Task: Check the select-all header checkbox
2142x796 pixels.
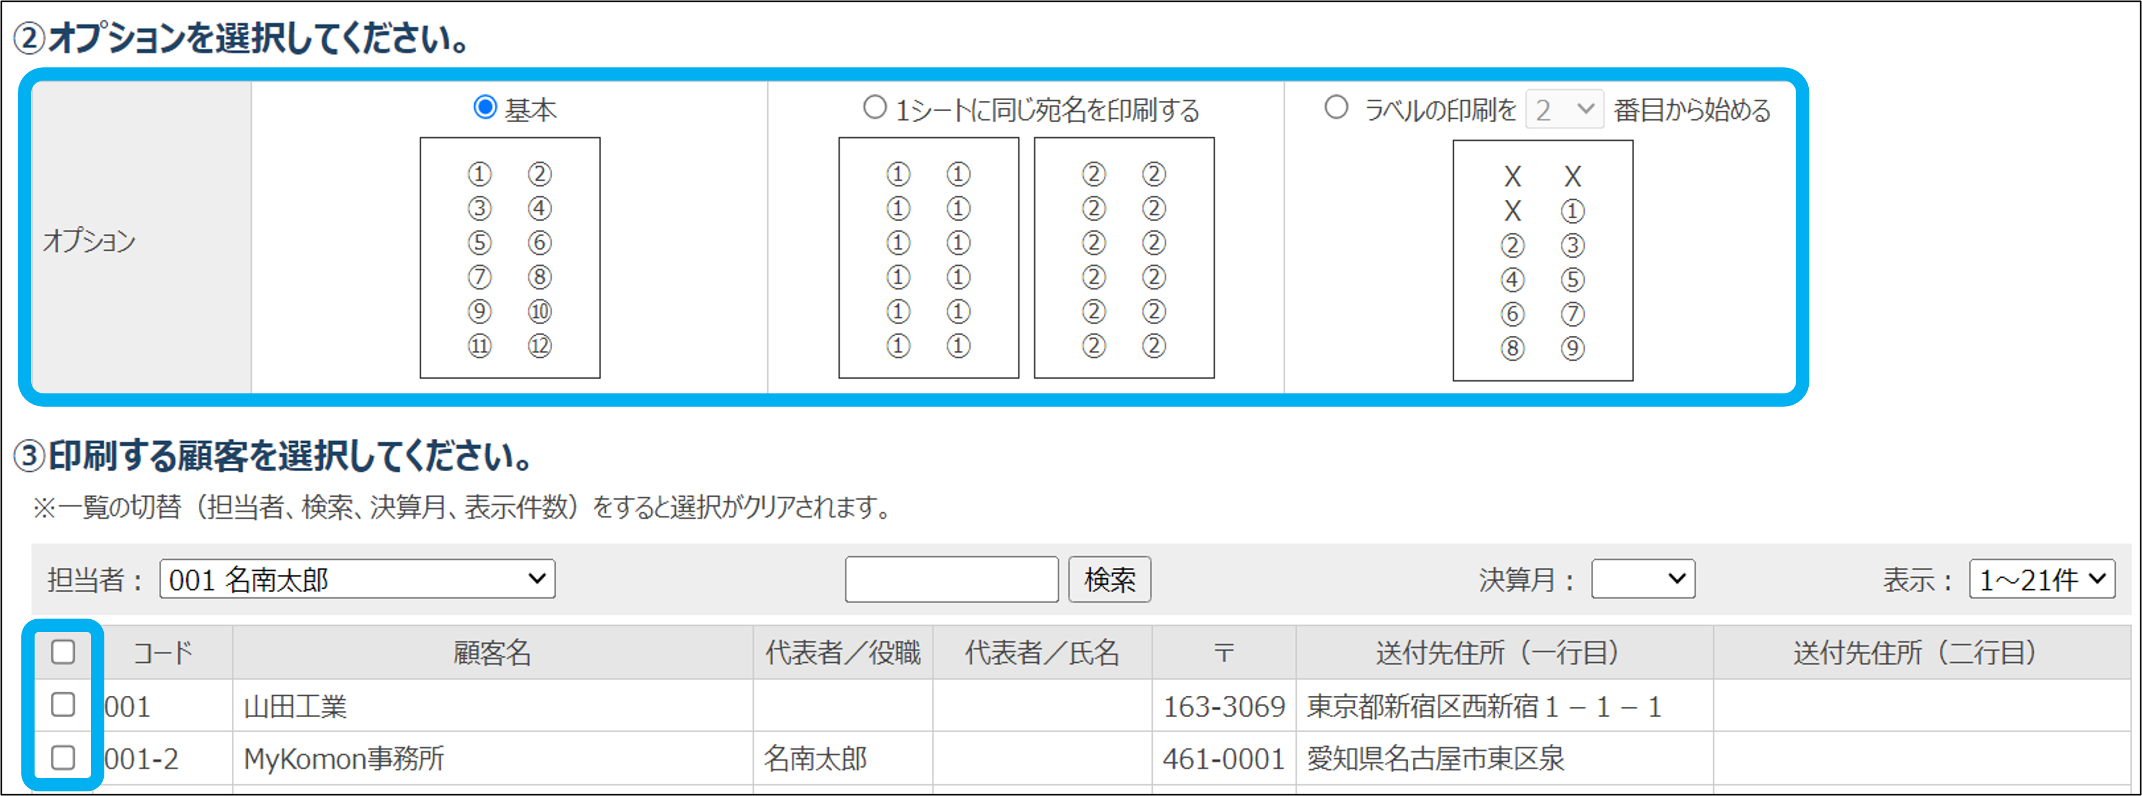Action: (63, 652)
